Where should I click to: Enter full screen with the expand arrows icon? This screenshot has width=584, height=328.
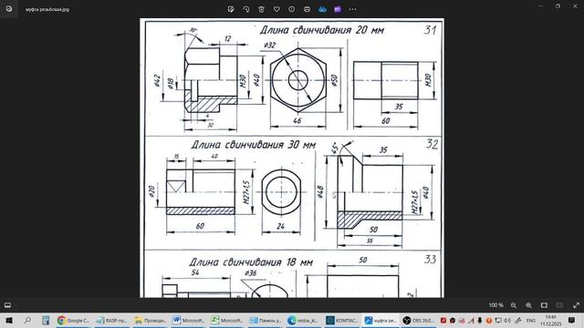577,305
